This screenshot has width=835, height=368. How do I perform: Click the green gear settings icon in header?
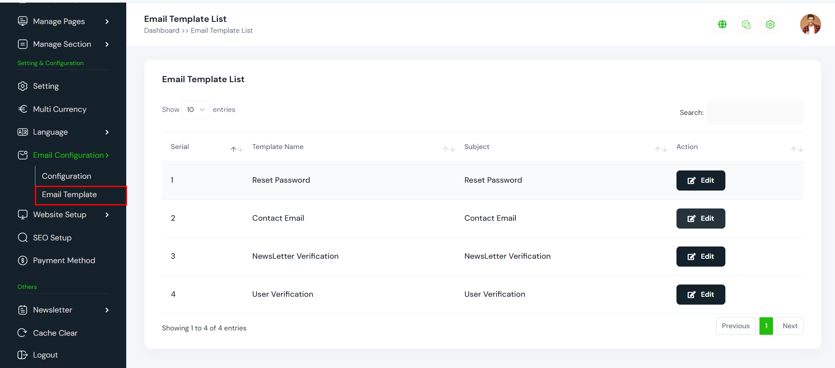coord(770,24)
